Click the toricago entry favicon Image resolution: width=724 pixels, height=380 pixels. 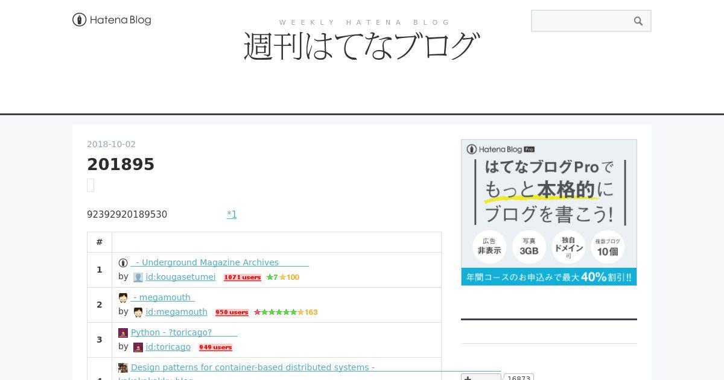point(123,333)
